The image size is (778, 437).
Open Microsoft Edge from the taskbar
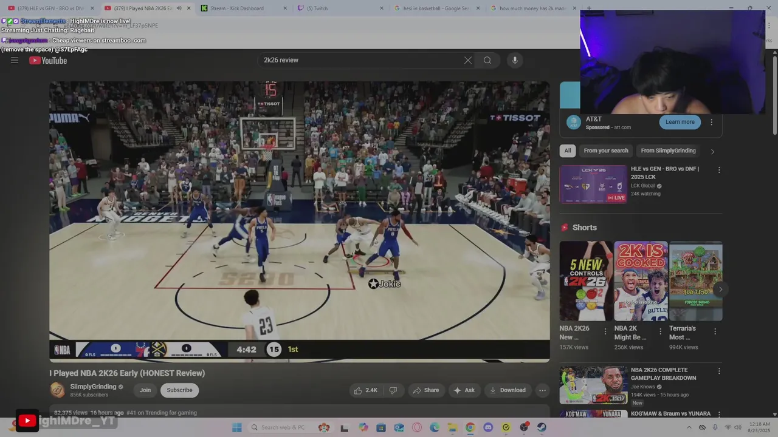[x=435, y=427]
